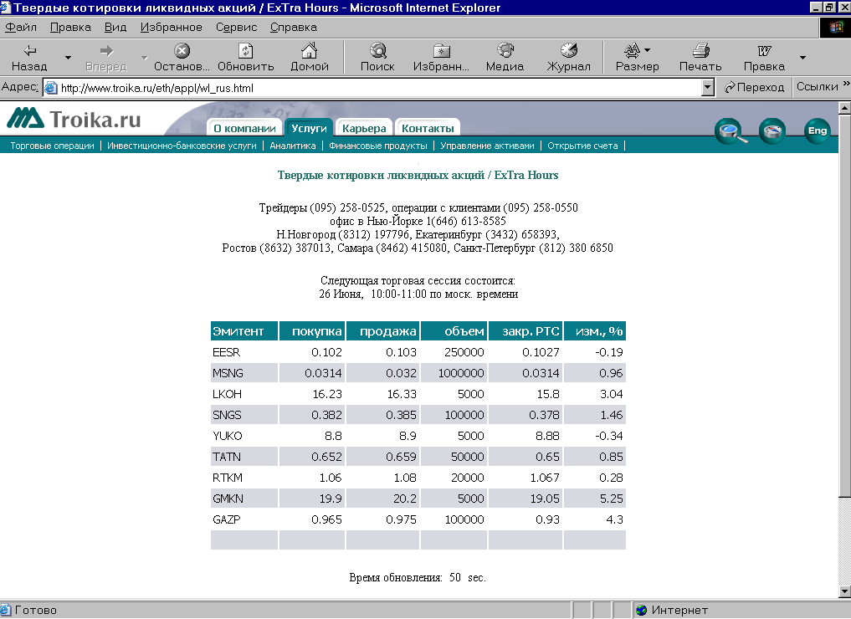
Task: Expand the Размер dropdown arrow
Action: point(647,50)
